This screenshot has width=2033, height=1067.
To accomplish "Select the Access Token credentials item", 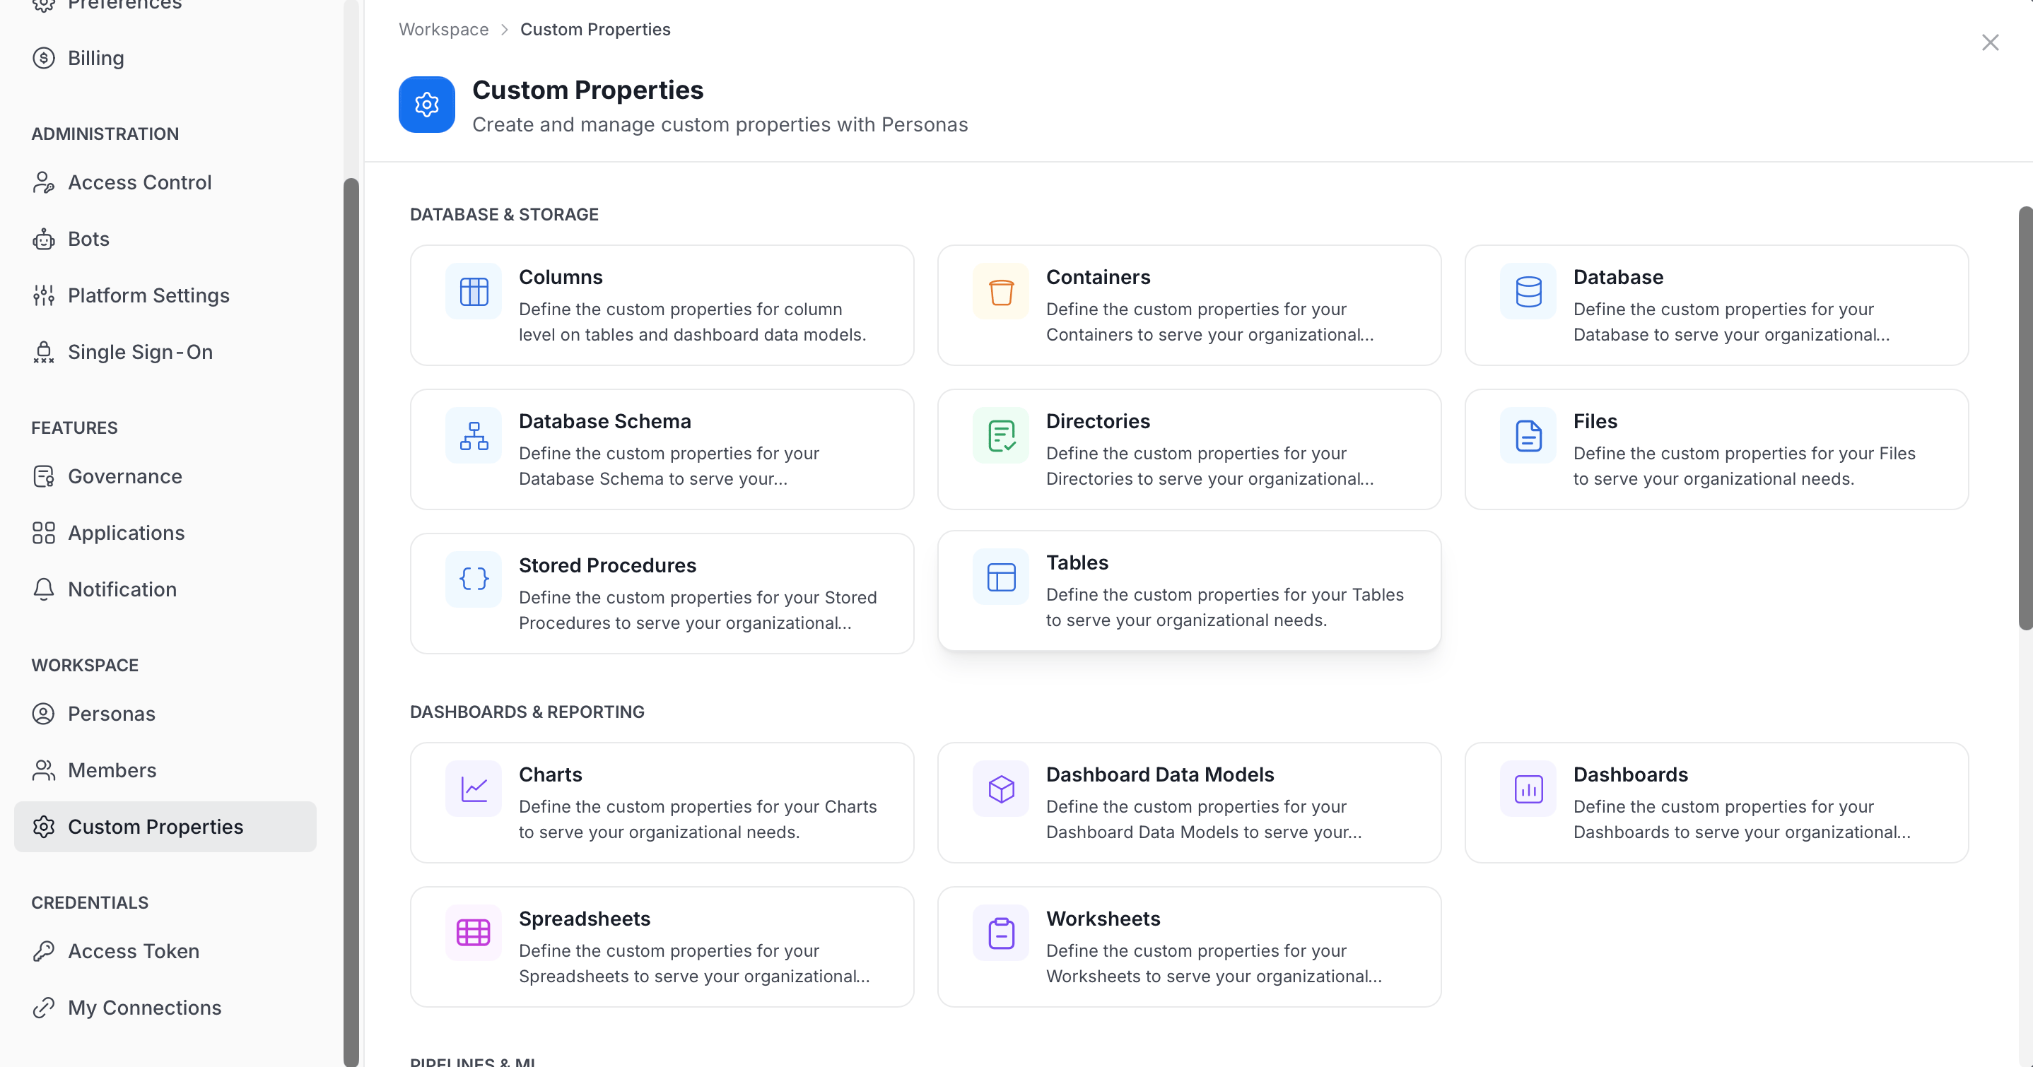I will tap(165, 951).
